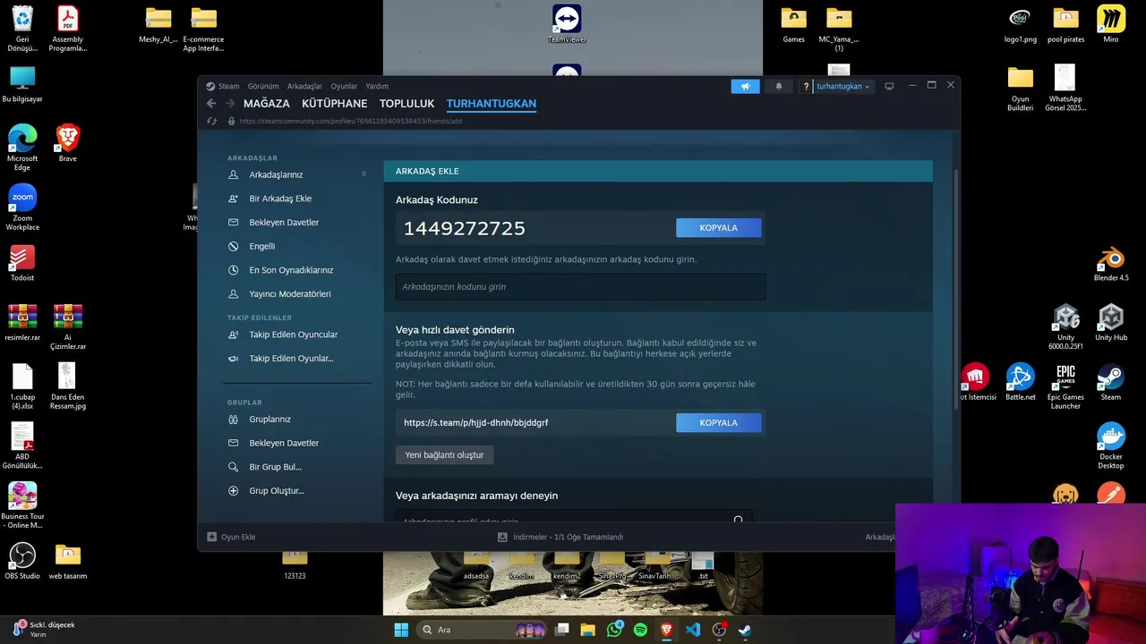The width and height of the screenshot is (1146, 644).
Task: Click the Spotify taskbar icon
Action: coord(640,630)
